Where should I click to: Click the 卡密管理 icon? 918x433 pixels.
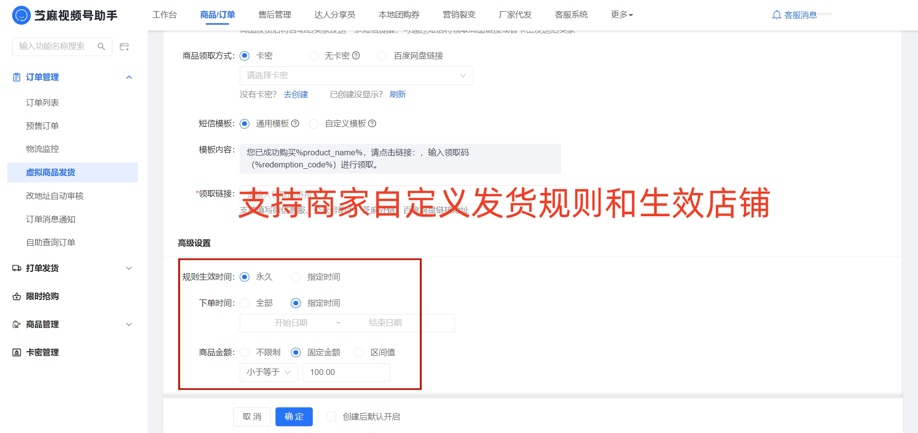point(16,352)
